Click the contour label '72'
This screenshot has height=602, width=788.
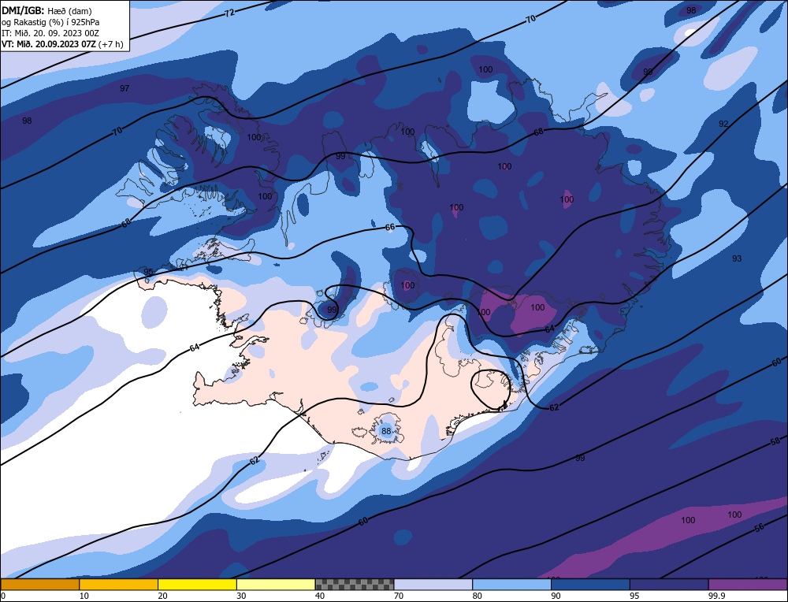pos(229,13)
